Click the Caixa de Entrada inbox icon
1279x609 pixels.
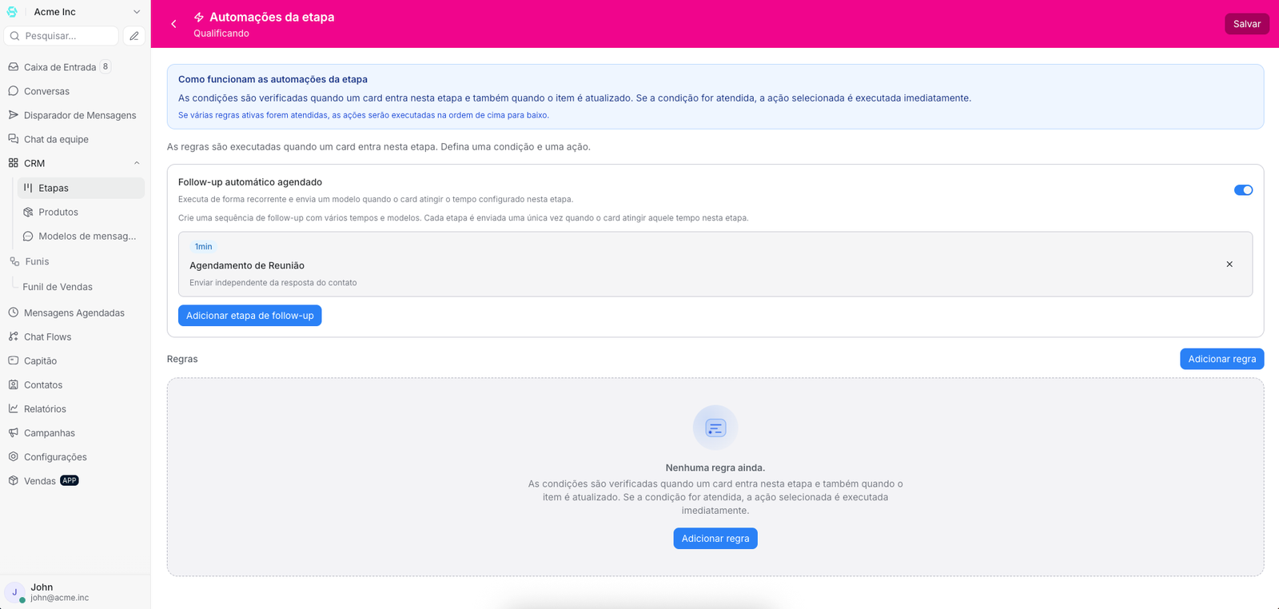pos(14,67)
